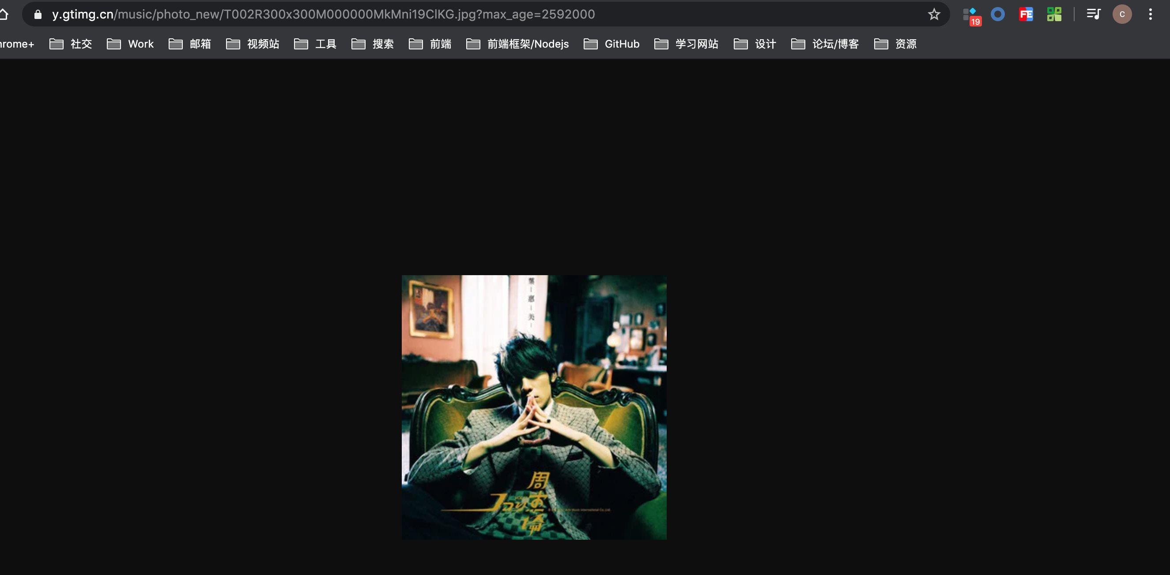Click the blue circular browser icon
1170x575 pixels.
998,13
